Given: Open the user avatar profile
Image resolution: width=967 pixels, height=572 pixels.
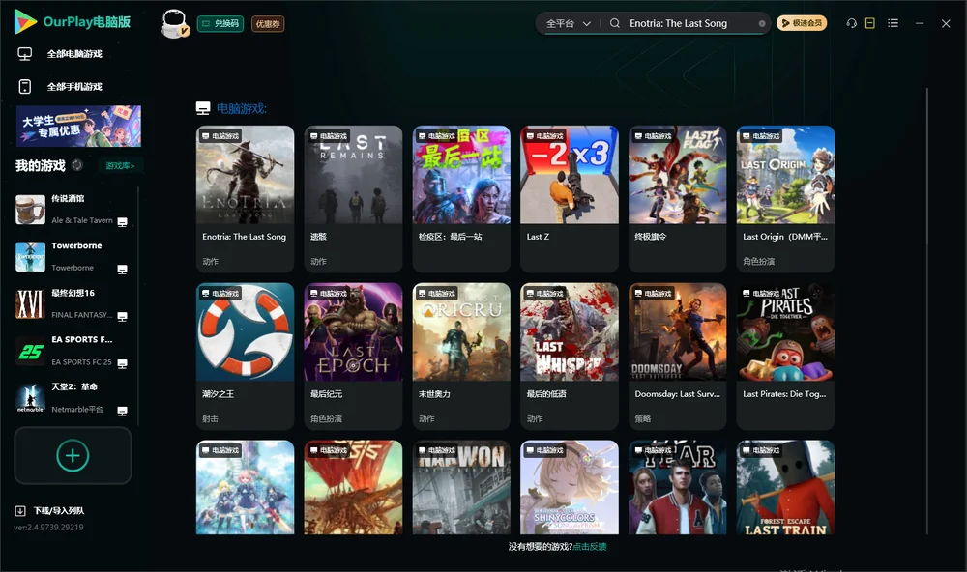Looking at the screenshot, I should pyautogui.click(x=174, y=23).
